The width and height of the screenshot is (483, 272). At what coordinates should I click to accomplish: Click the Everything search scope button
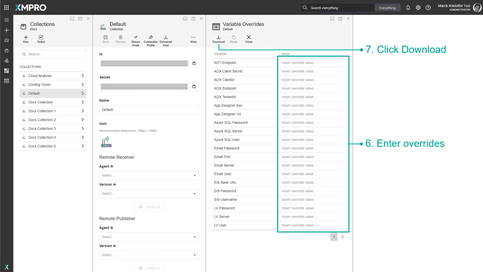(x=387, y=8)
